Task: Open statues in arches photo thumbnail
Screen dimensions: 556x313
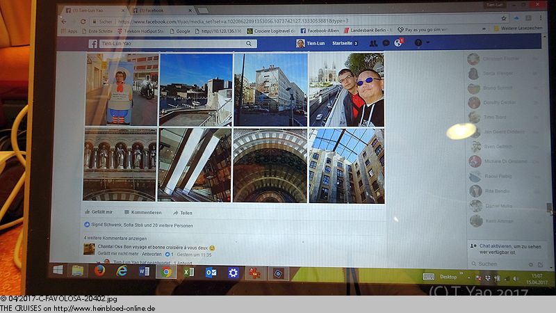Action: pos(120,165)
